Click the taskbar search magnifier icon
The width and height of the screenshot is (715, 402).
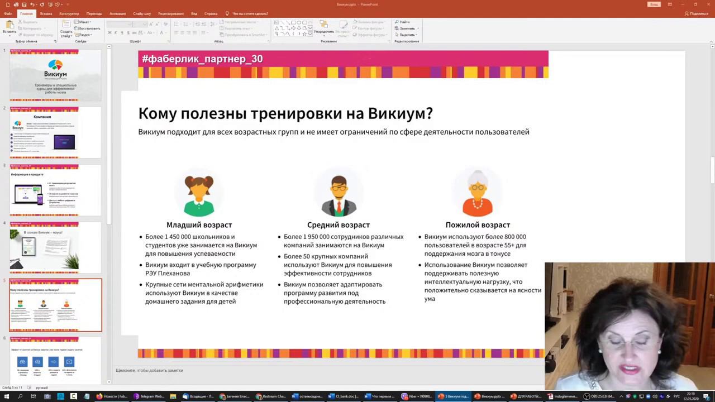point(20,396)
